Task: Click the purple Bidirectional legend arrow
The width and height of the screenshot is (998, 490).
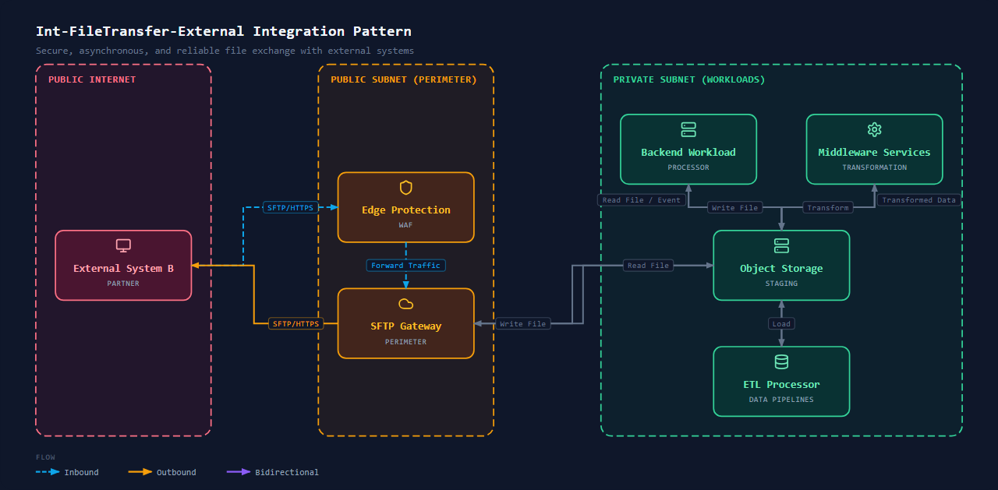Action: (239, 472)
